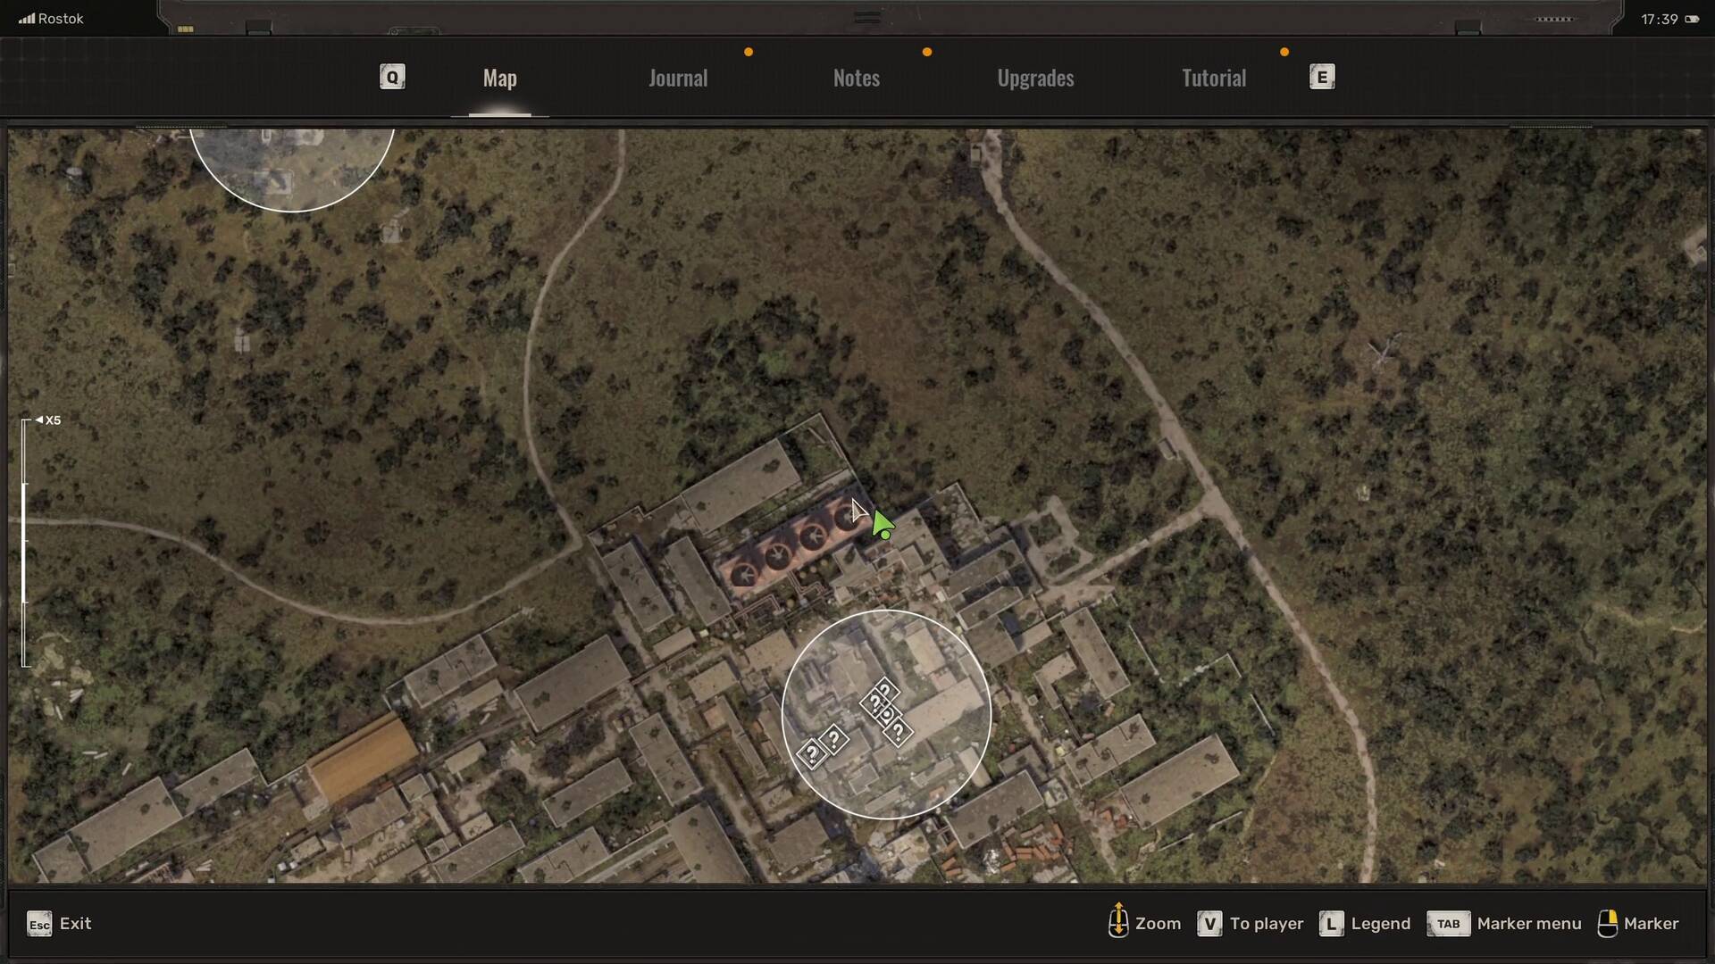Click the mouse-wheel Zoom icon
Image resolution: width=1715 pixels, height=964 pixels.
pyautogui.click(x=1118, y=921)
